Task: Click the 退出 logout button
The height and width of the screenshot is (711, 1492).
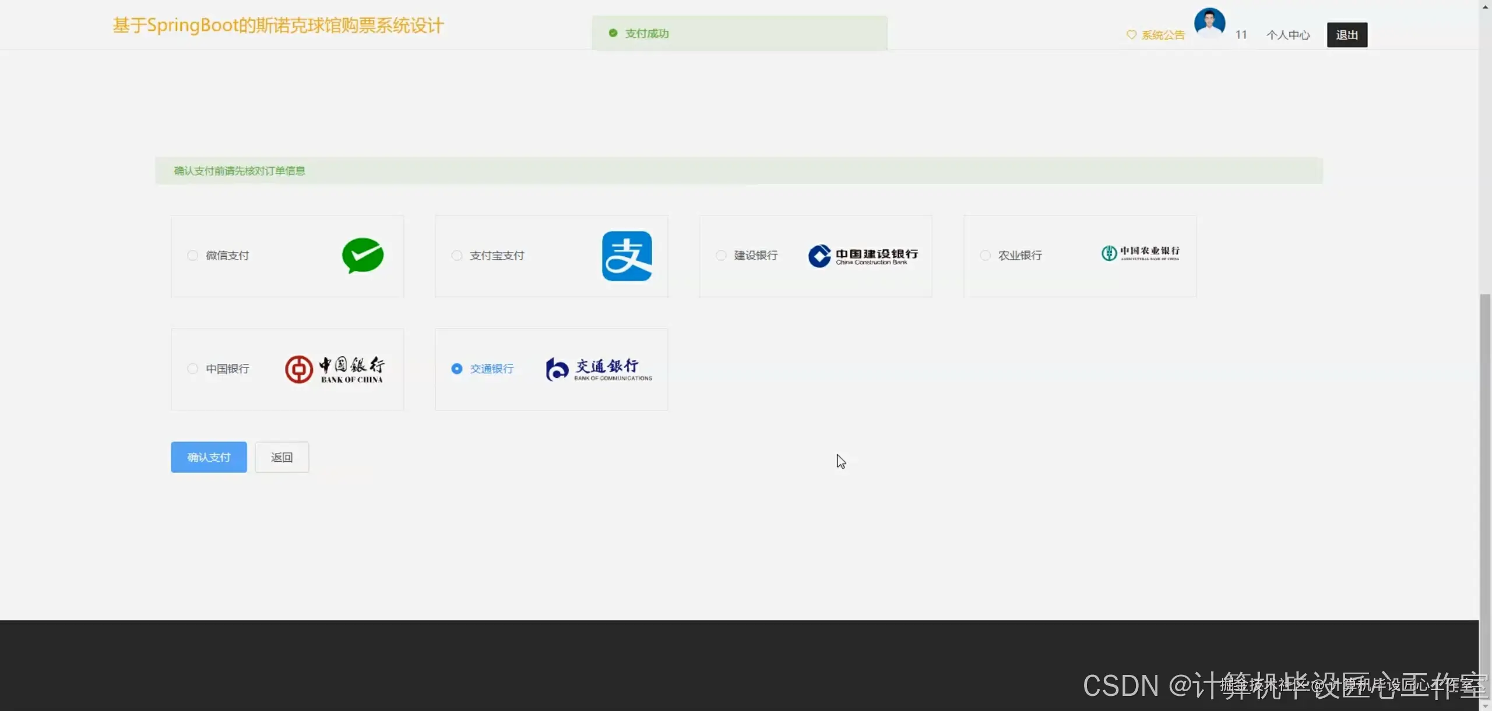Action: click(x=1346, y=34)
